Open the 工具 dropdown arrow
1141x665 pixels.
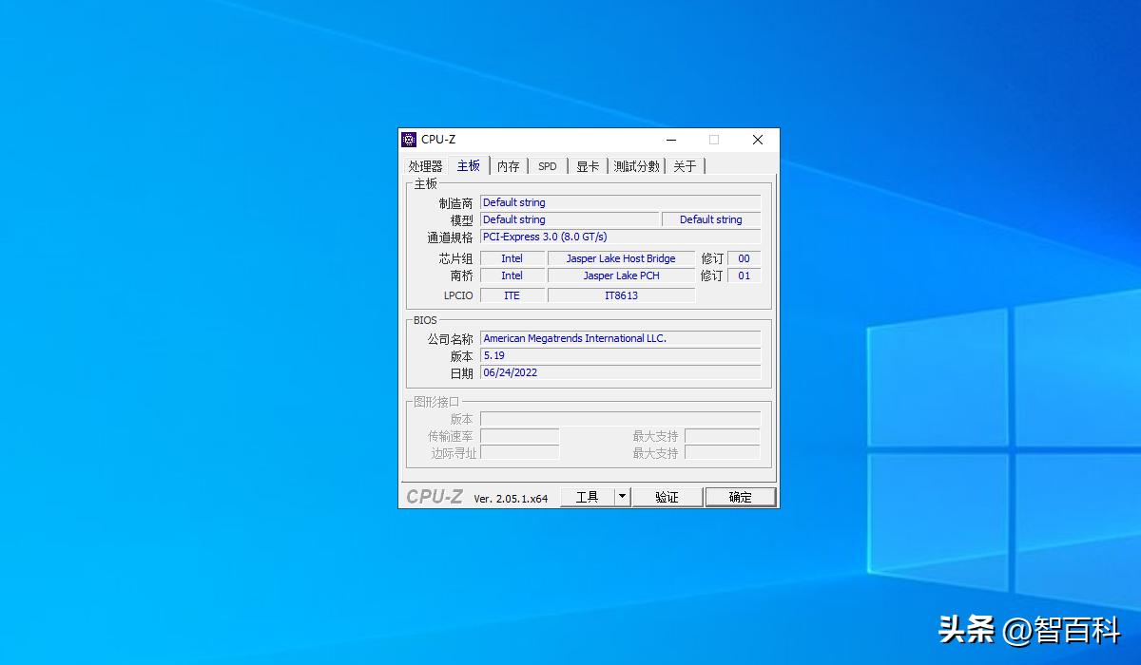[623, 496]
